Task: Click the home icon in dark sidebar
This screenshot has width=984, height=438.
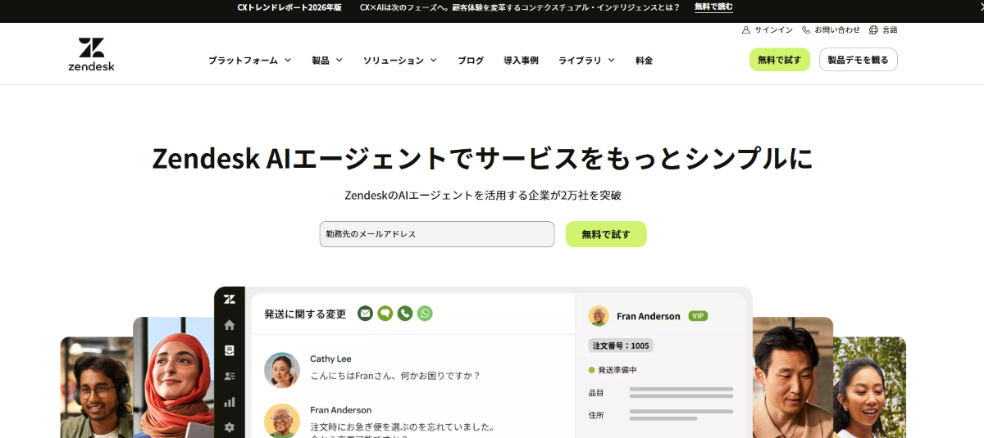Action: pyautogui.click(x=230, y=325)
